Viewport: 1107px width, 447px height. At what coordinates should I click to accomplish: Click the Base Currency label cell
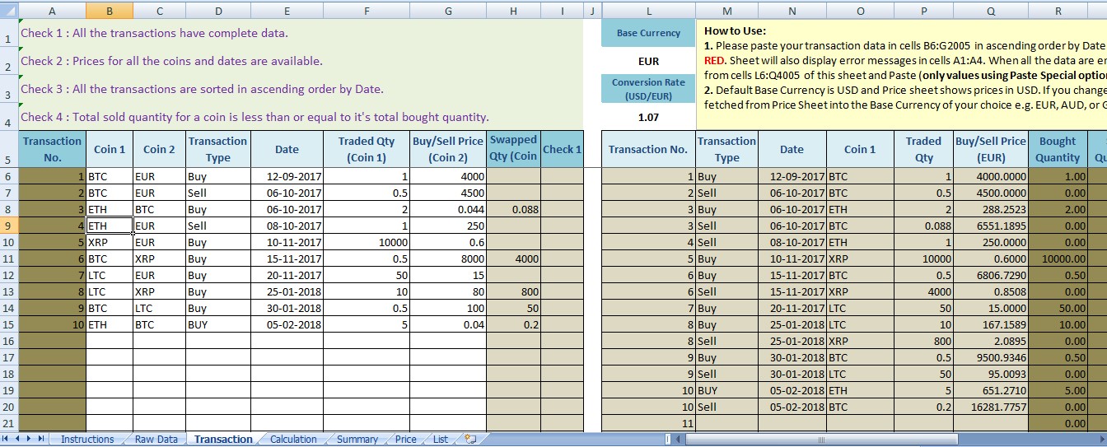click(648, 33)
